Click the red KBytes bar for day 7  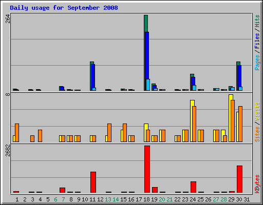tap(62, 190)
